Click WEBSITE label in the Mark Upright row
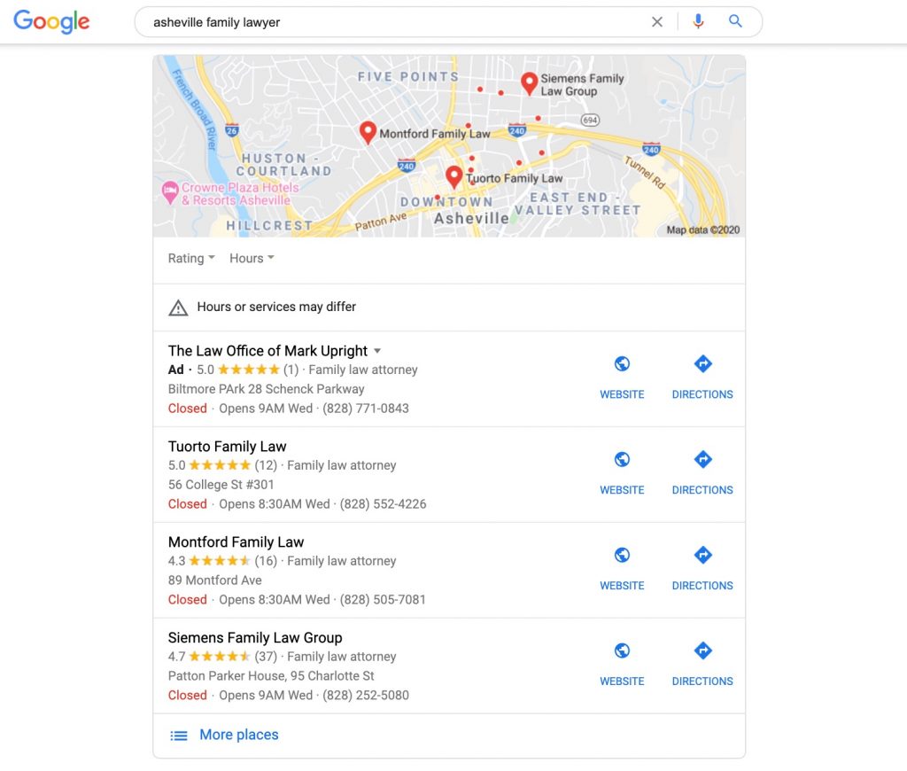The width and height of the screenshot is (907, 771). tap(622, 394)
